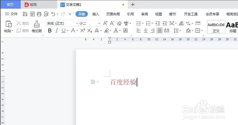Click the phonetic guide (變) icon
This screenshot has height=125, width=238.
coord(126,23)
